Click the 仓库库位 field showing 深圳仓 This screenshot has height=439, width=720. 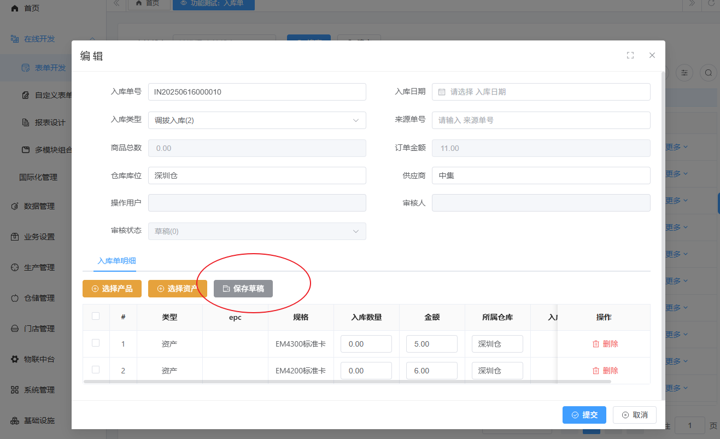tap(257, 175)
